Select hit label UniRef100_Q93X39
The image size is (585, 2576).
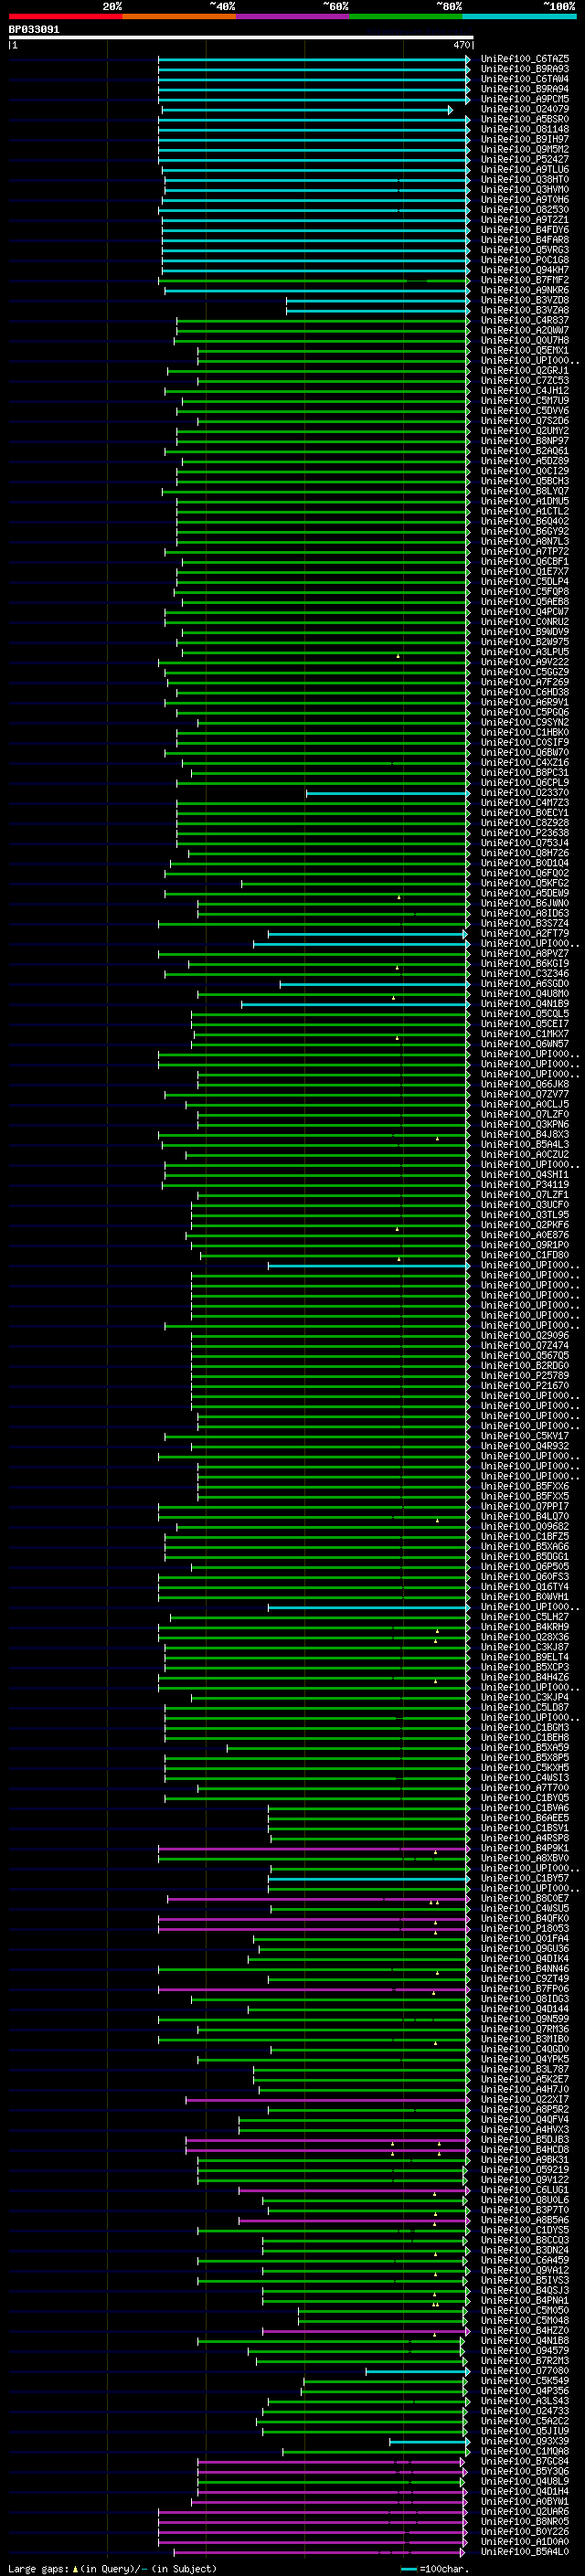(x=525, y=2441)
